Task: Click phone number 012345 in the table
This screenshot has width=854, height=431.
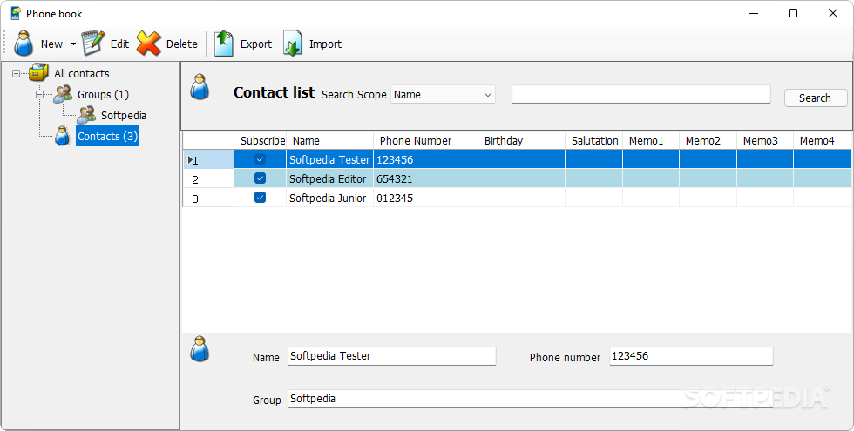Action: [426, 198]
